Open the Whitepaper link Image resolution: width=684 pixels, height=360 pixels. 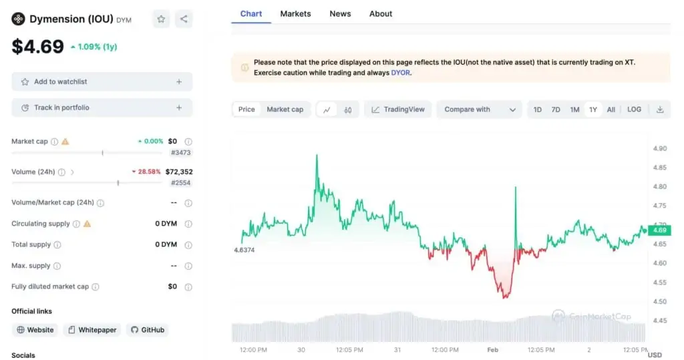92,330
